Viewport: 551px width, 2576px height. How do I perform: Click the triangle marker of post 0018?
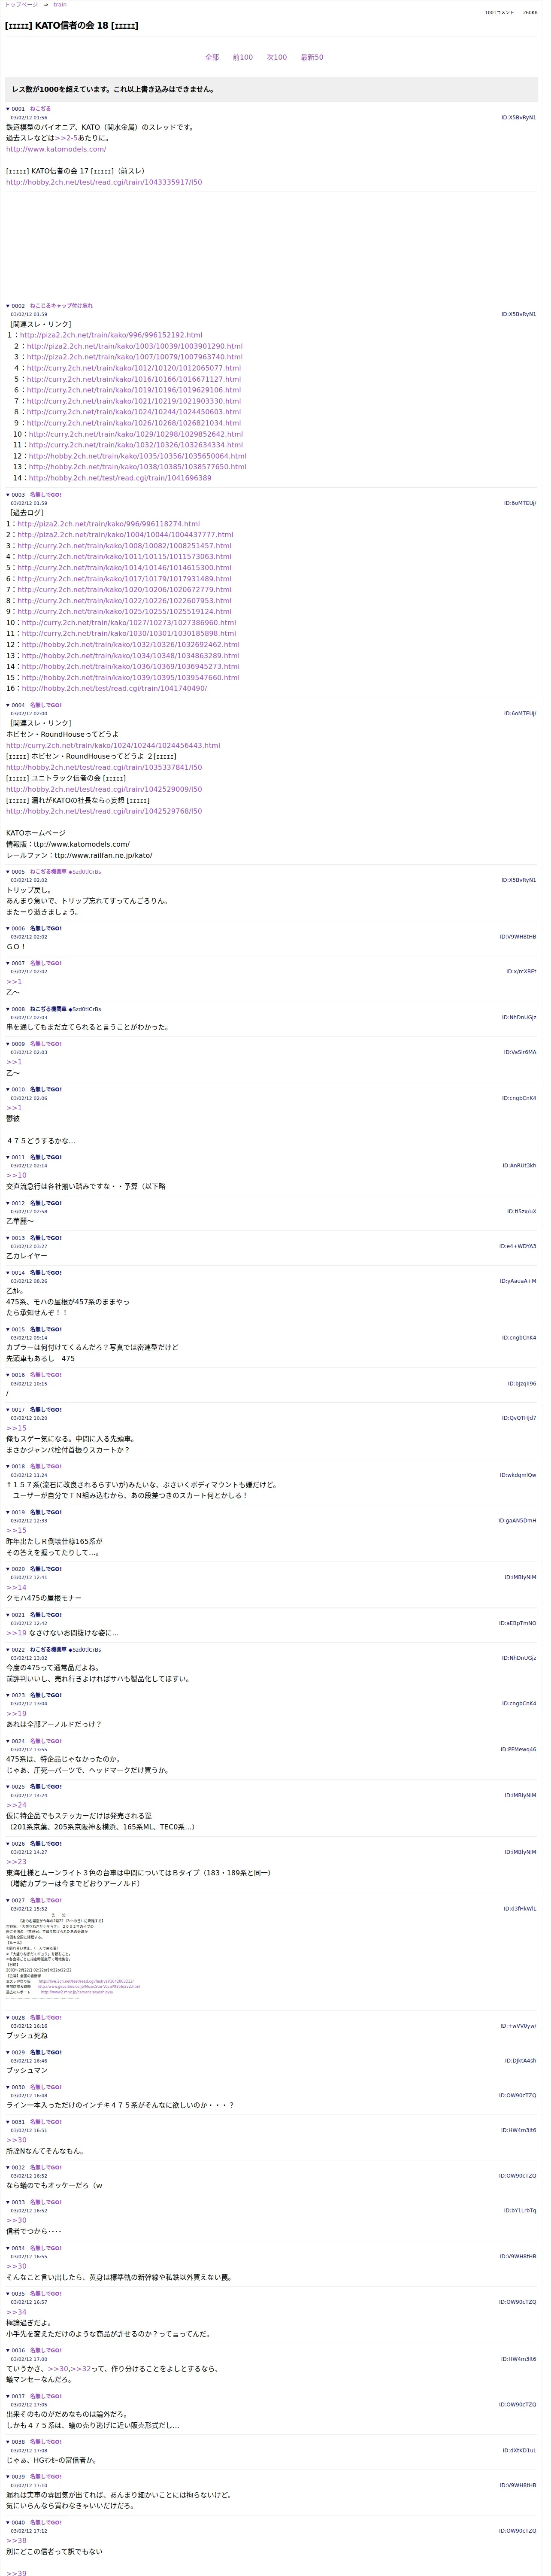point(8,1467)
